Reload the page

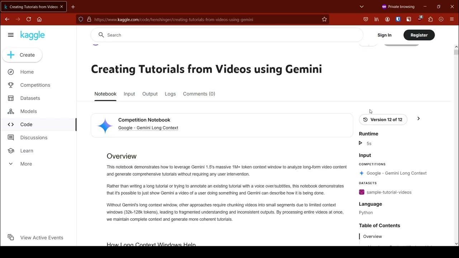pyautogui.click(x=29, y=19)
